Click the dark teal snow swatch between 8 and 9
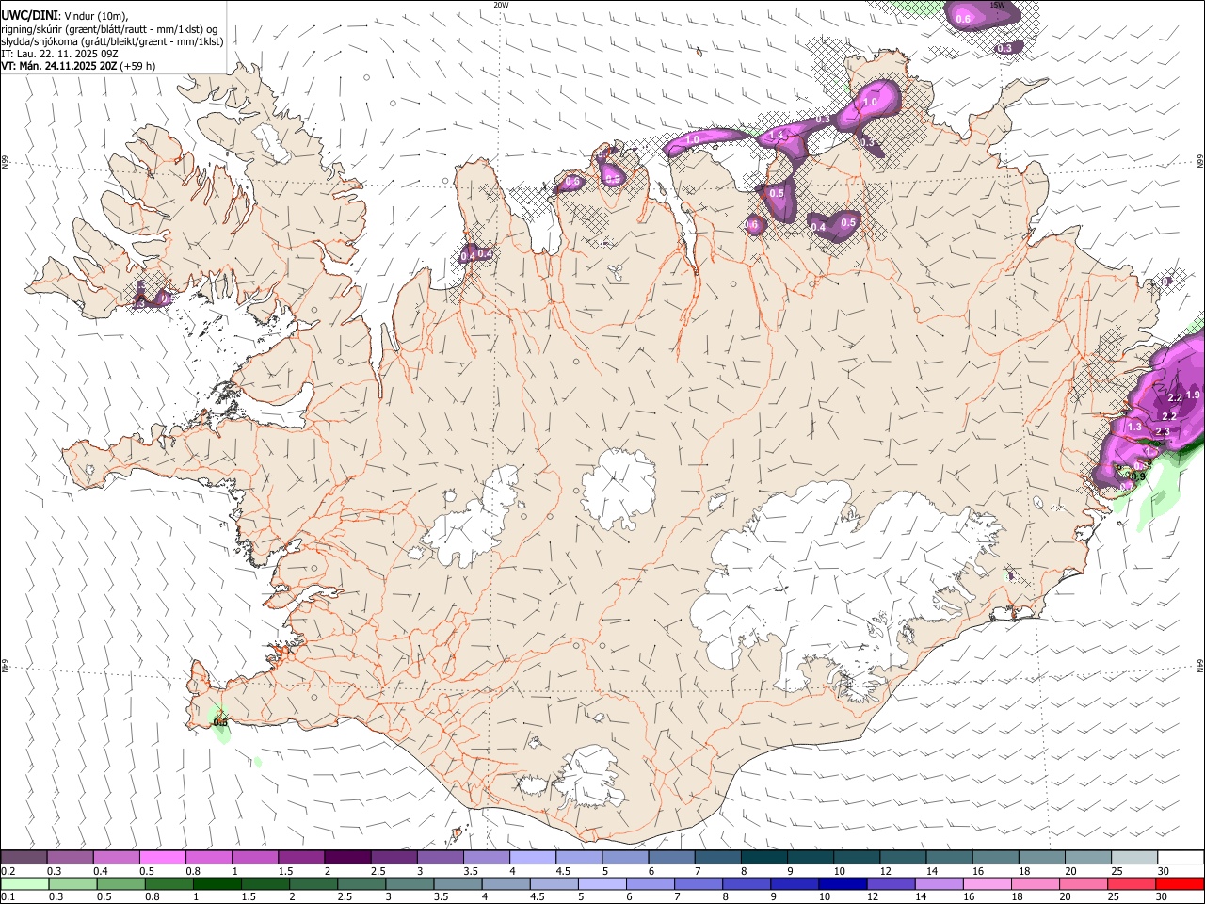Screen dimensions: 1205x904 point(764,857)
